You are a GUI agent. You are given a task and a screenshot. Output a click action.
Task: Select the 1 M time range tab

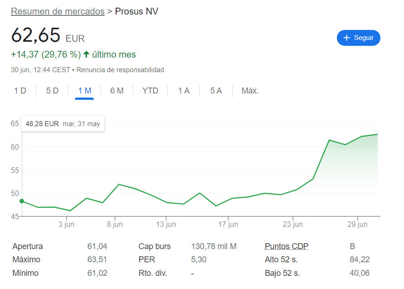84,91
